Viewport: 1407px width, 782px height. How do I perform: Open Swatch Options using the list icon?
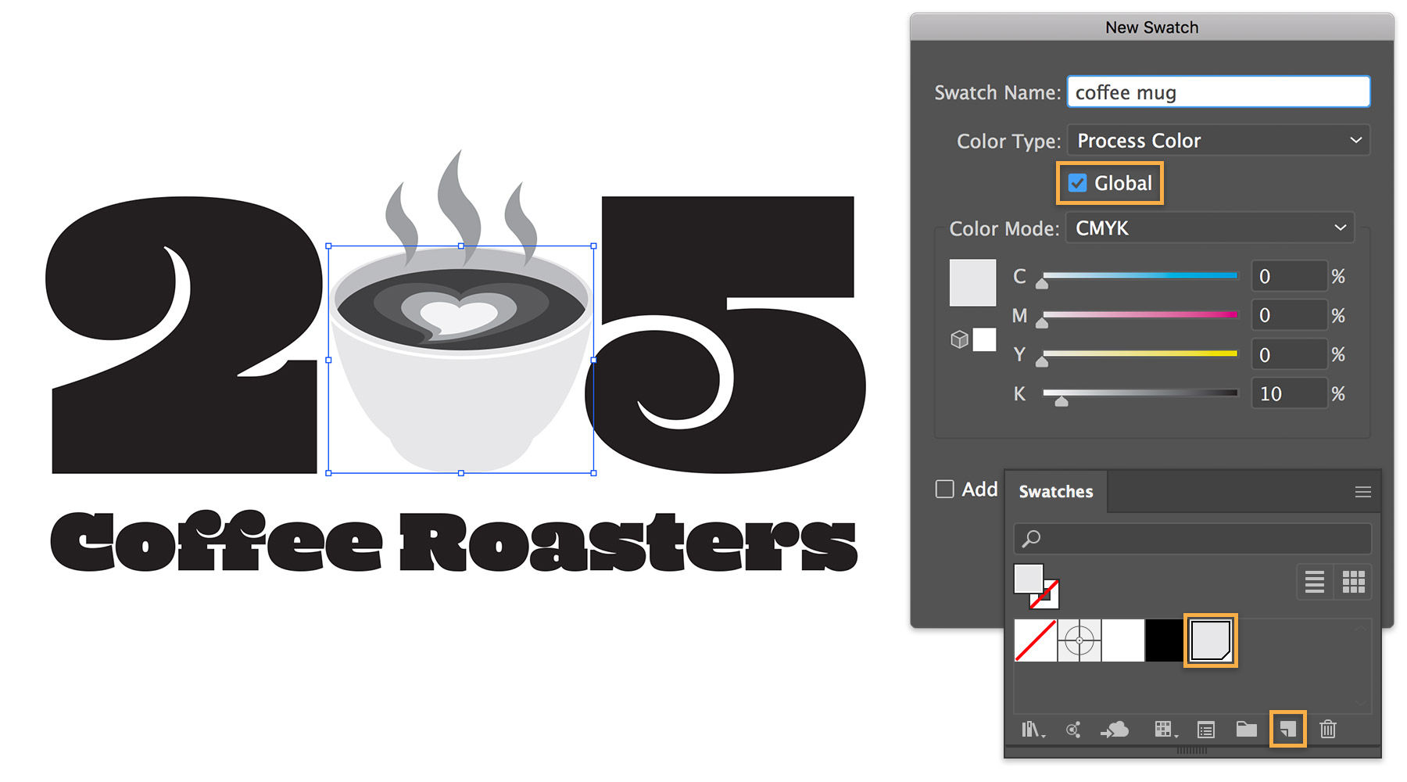pyautogui.click(x=1206, y=730)
